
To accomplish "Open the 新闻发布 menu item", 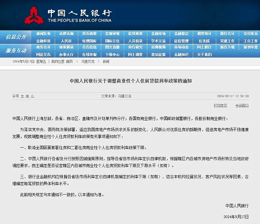I will (43, 34).
